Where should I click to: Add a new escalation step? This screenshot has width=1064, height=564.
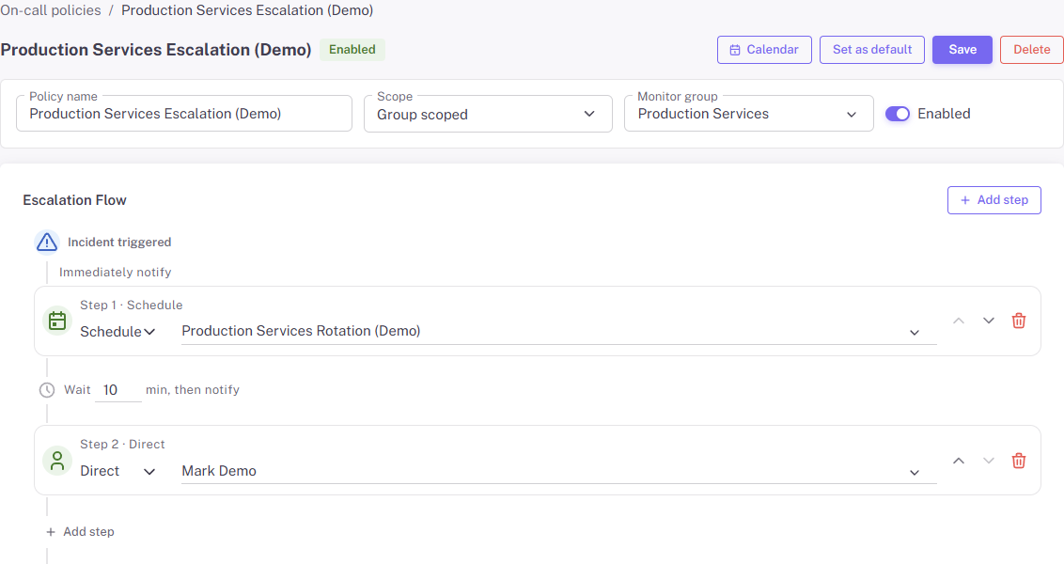point(994,199)
